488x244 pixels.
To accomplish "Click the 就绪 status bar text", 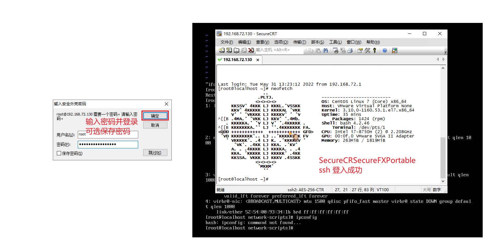I will pyautogui.click(x=221, y=190).
